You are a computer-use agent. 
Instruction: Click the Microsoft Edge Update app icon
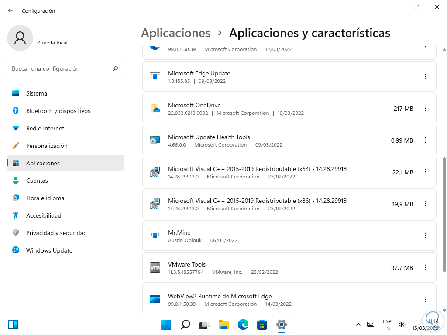pyautogui.click(x=155, y=76)
